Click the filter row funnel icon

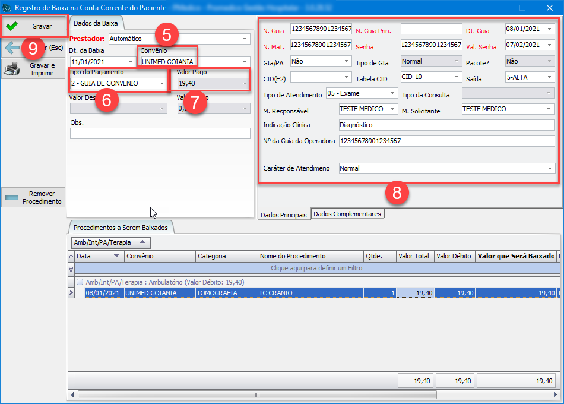pos(71,269)
